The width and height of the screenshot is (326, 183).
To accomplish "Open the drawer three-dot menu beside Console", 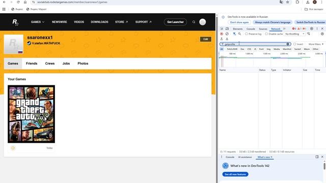I will click(222, 157).
